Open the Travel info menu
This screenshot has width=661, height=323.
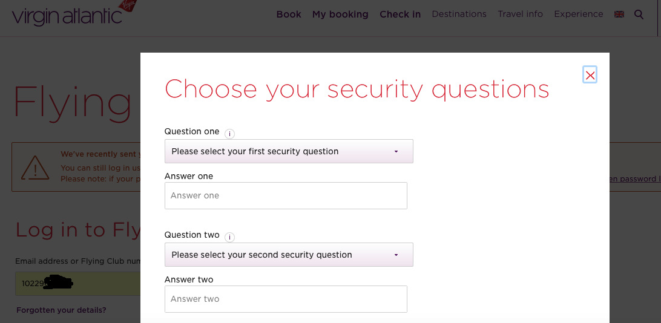(x=520, y=15)
